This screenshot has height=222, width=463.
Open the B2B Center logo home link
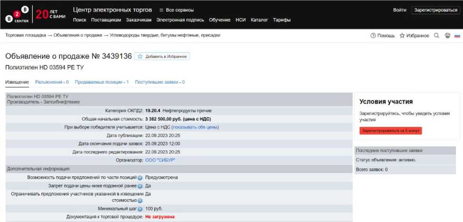click(17, 14)
